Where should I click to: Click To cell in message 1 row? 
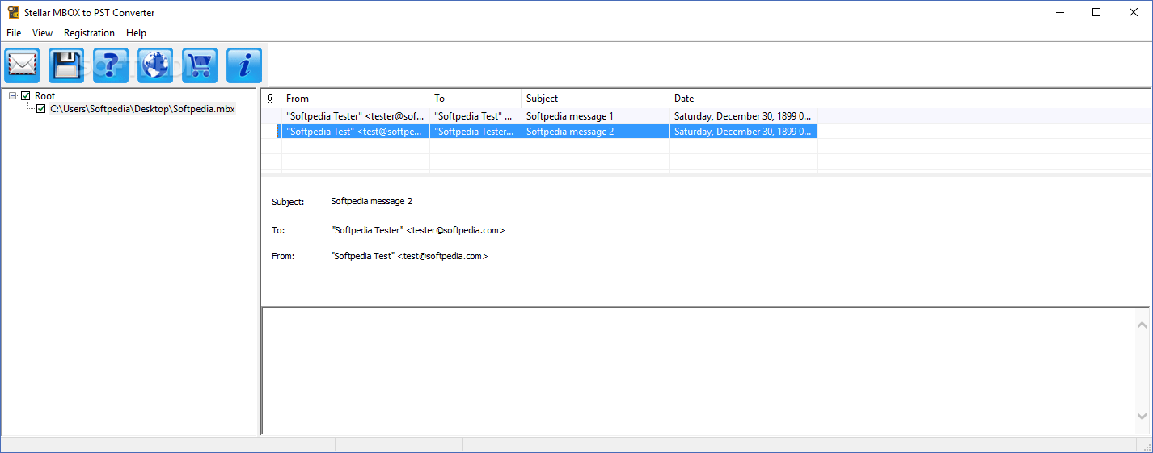tap(475, 116)
